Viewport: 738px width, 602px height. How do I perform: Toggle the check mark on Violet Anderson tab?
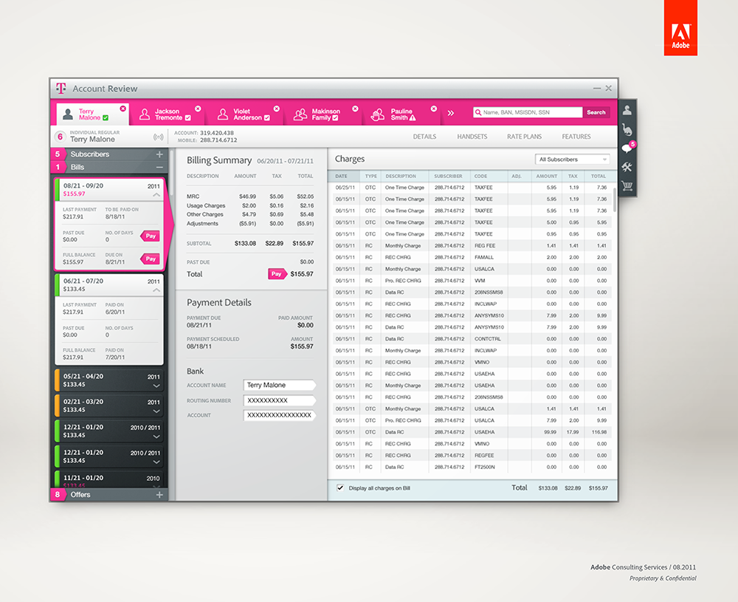tap(267, 117)
